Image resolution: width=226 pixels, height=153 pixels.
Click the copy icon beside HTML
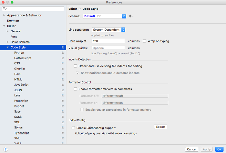click(63, 79)
